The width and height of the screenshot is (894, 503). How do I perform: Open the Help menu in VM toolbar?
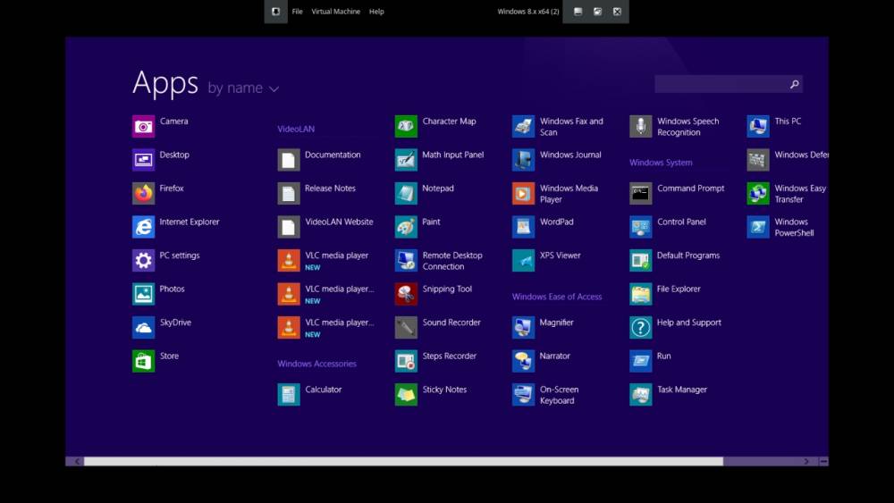[x=376, y=12]
